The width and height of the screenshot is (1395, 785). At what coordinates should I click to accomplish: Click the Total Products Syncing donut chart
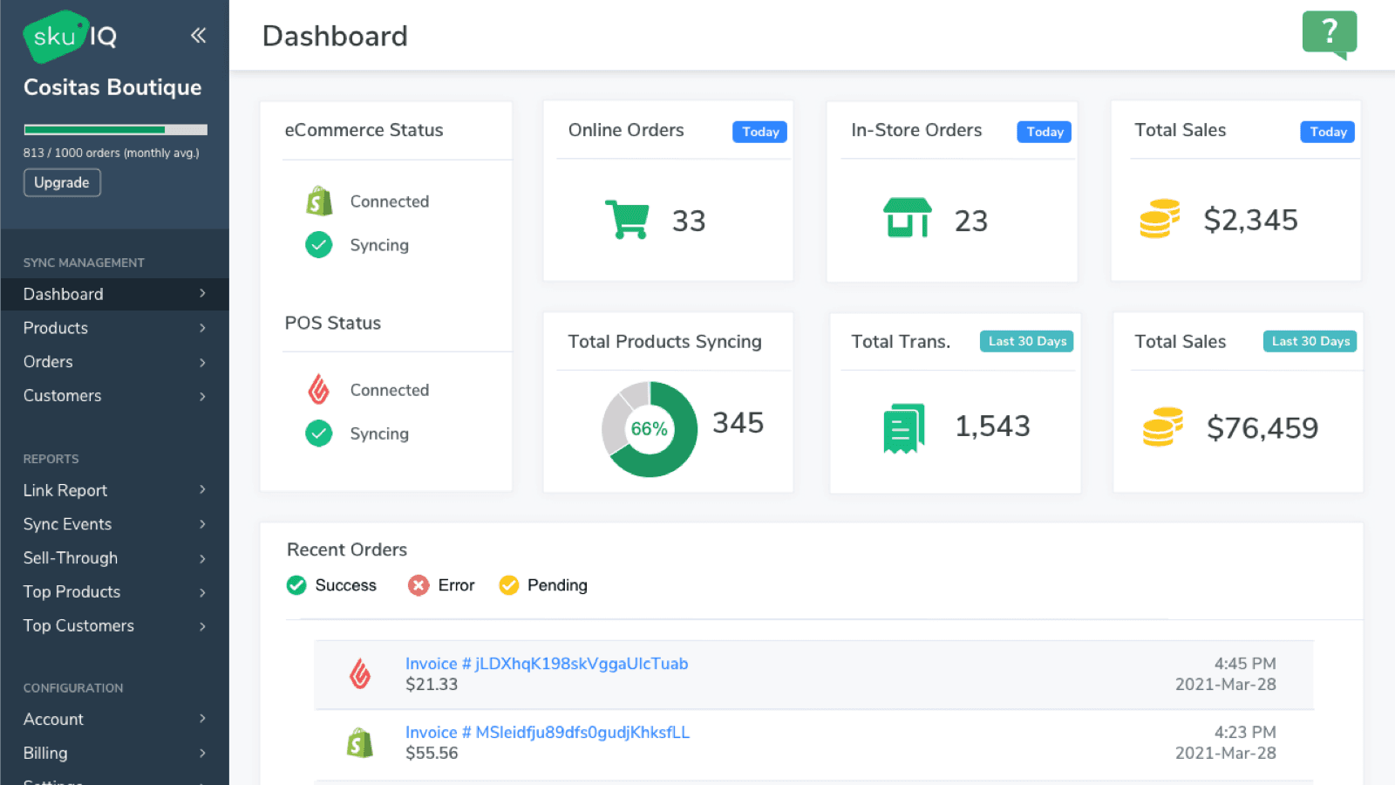click(649, 428)
